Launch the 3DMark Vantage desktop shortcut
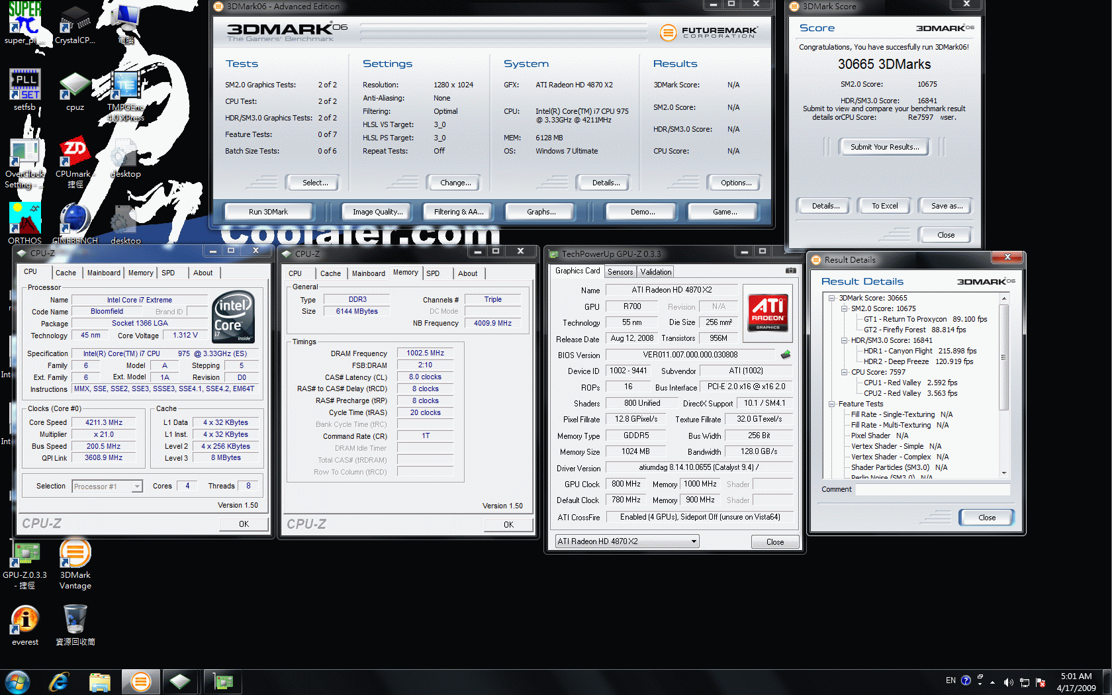The height and width of the screenshot is (695, 1112). click(x=75, y=564)
